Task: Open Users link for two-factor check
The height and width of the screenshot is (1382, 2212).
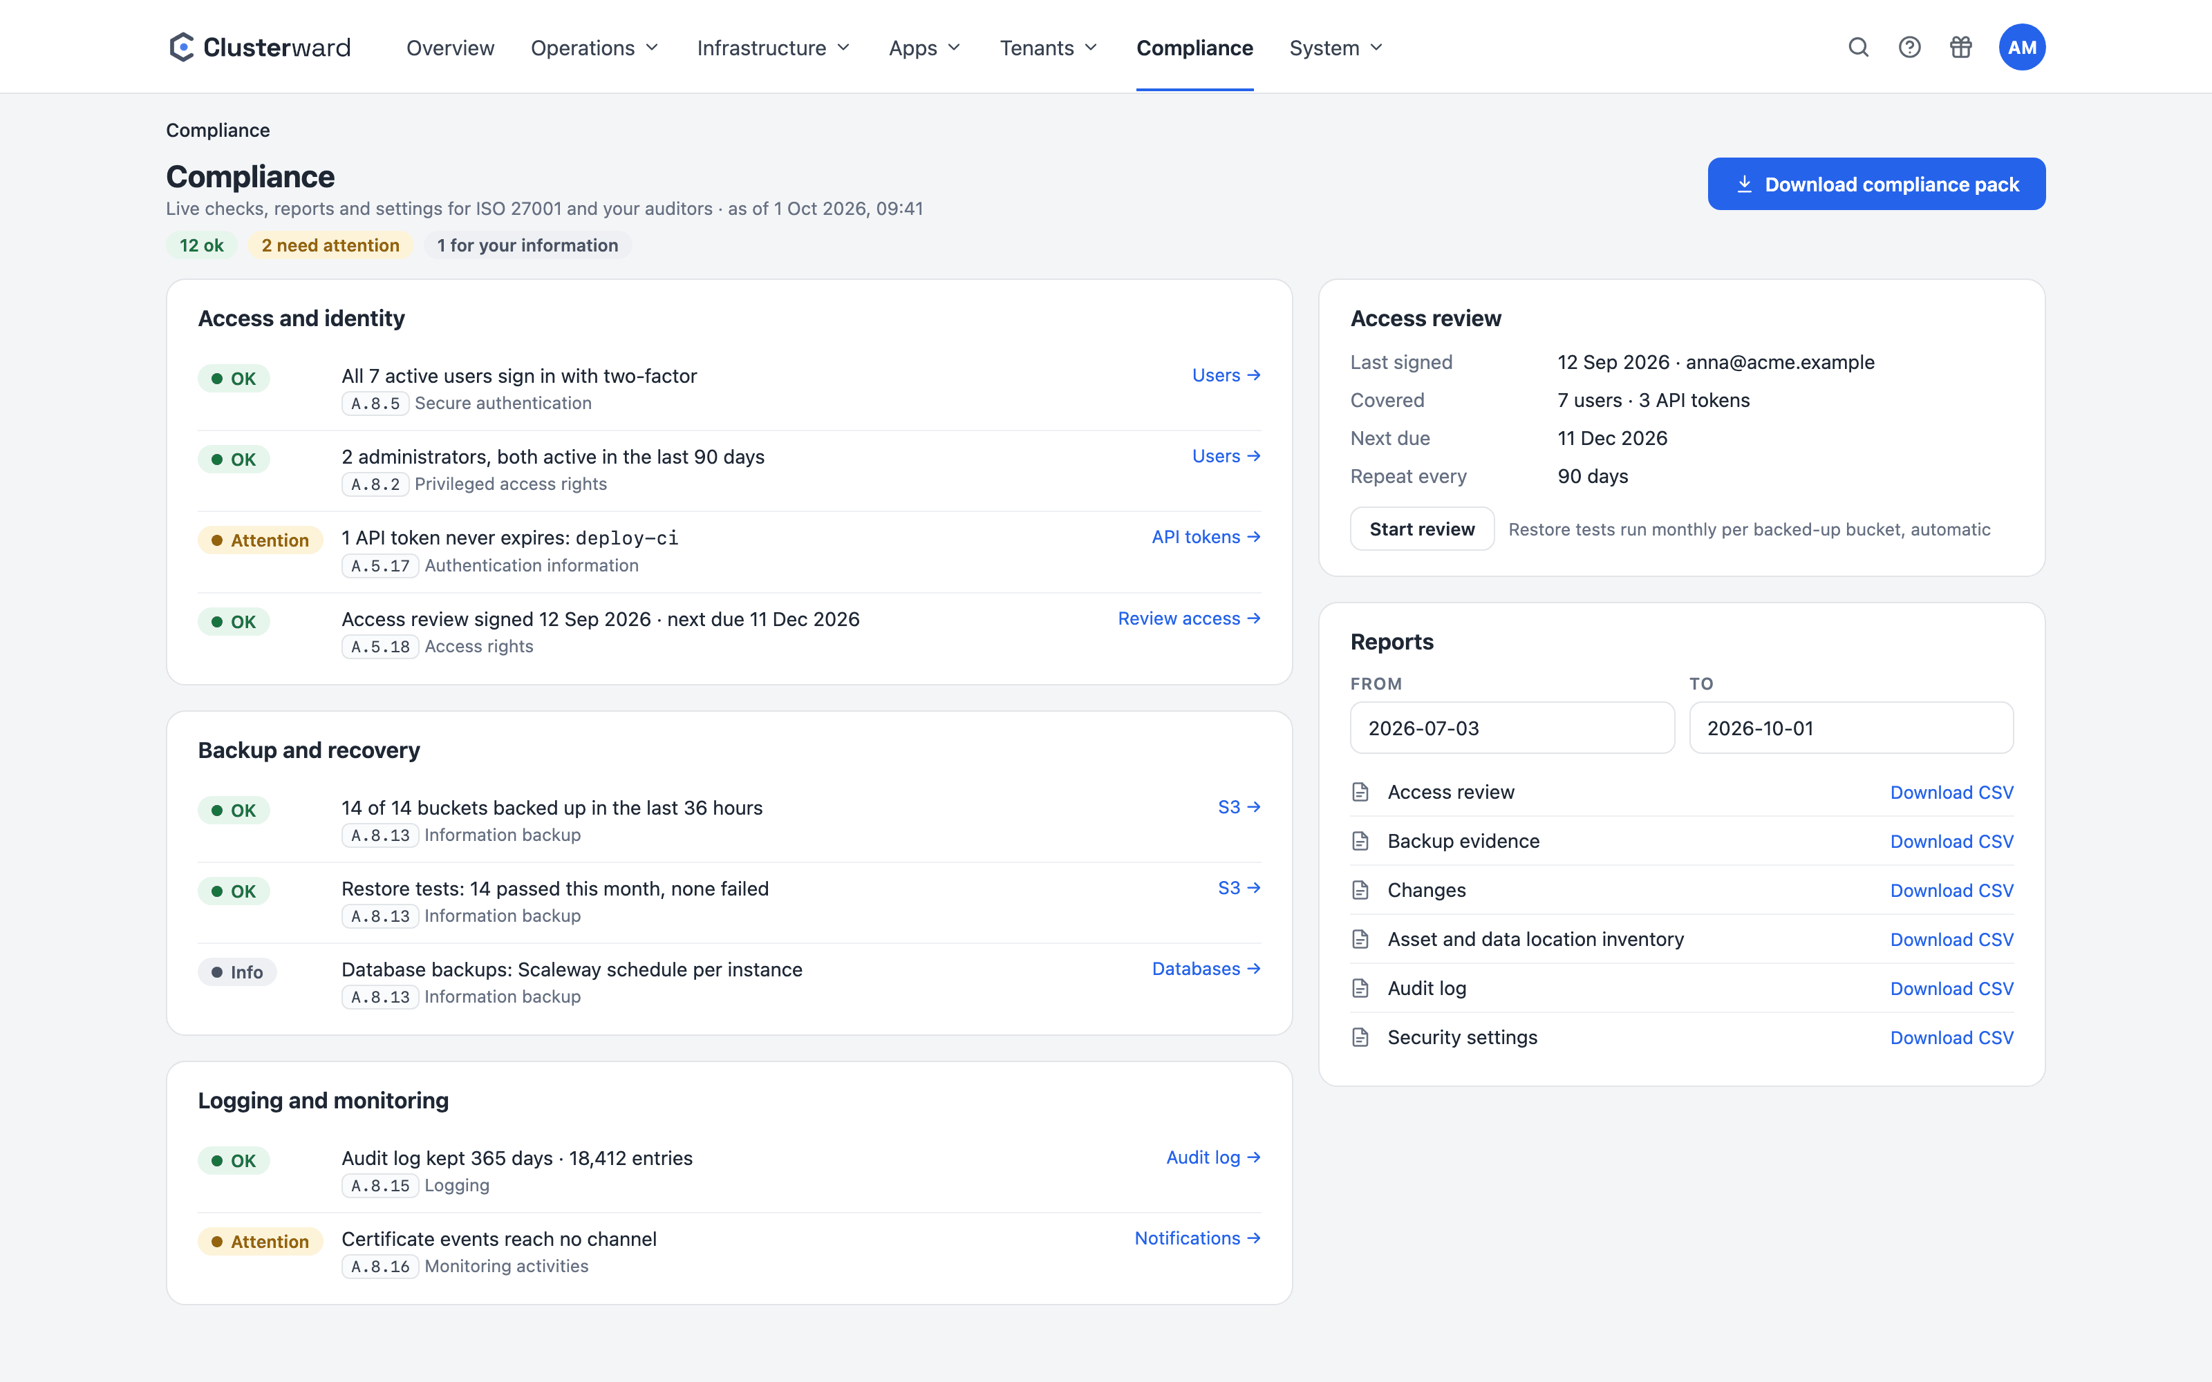Action: (x=1227, y=376)
